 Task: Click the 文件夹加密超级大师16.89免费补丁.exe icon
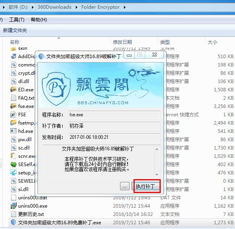[x=13, y=222]
